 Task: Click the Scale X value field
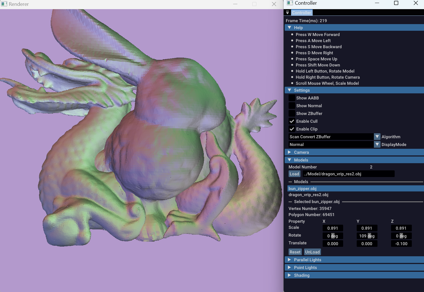point(333,228)
